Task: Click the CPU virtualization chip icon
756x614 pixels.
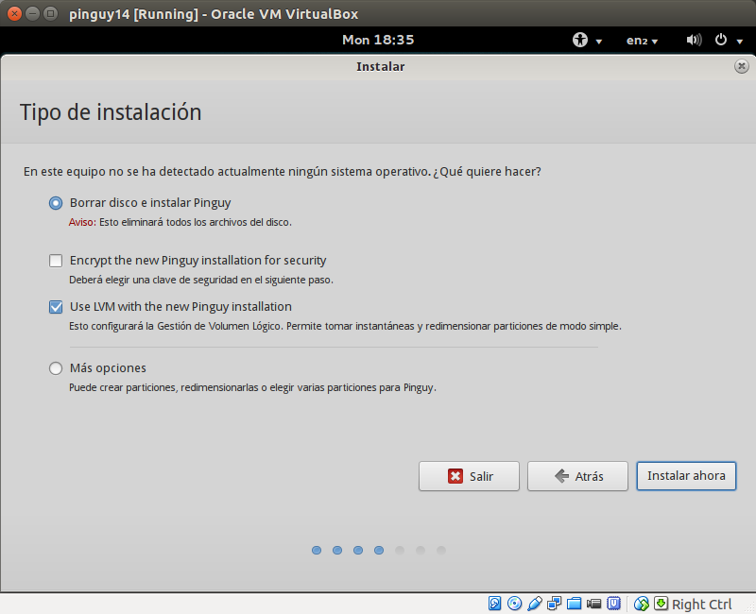Action: [613, 604]
